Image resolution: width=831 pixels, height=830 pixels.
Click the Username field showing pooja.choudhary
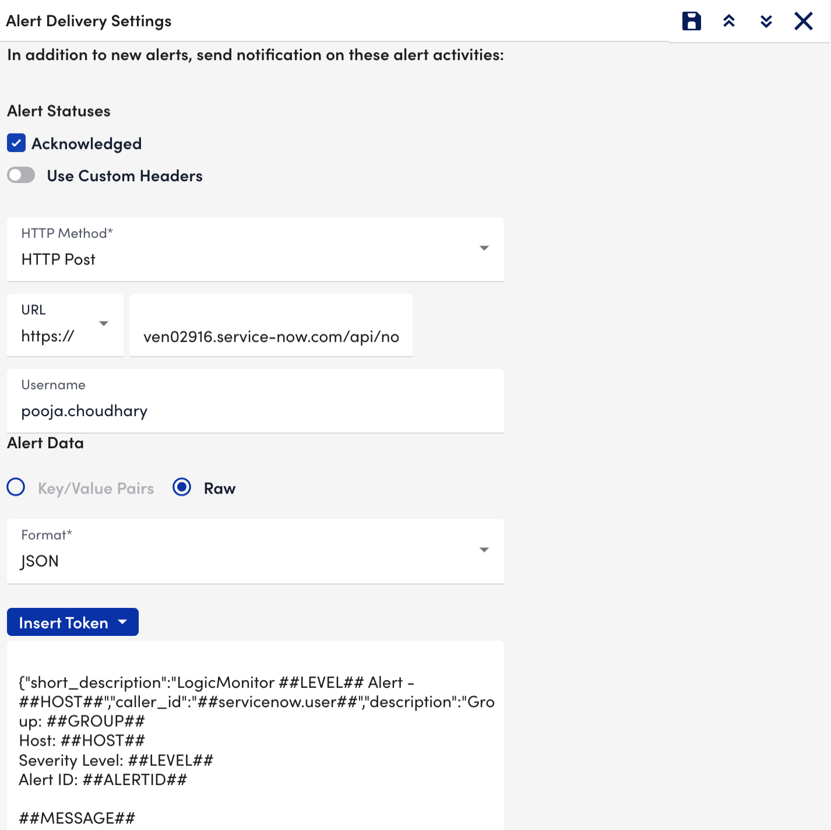click(255, 410)
